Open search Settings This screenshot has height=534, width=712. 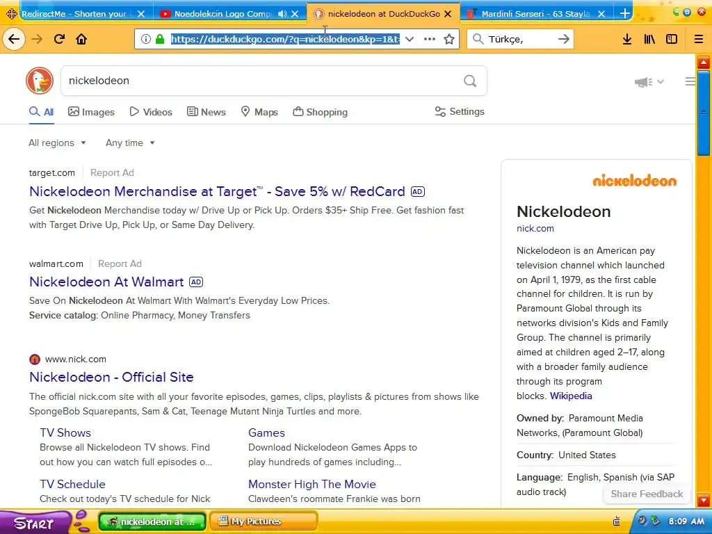[460, 112]
